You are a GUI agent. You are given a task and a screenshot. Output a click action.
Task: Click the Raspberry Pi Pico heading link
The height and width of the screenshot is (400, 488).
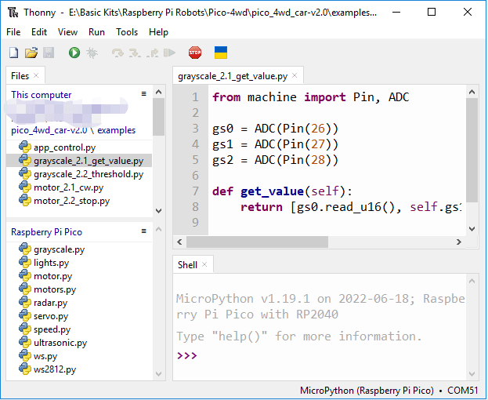47,232
